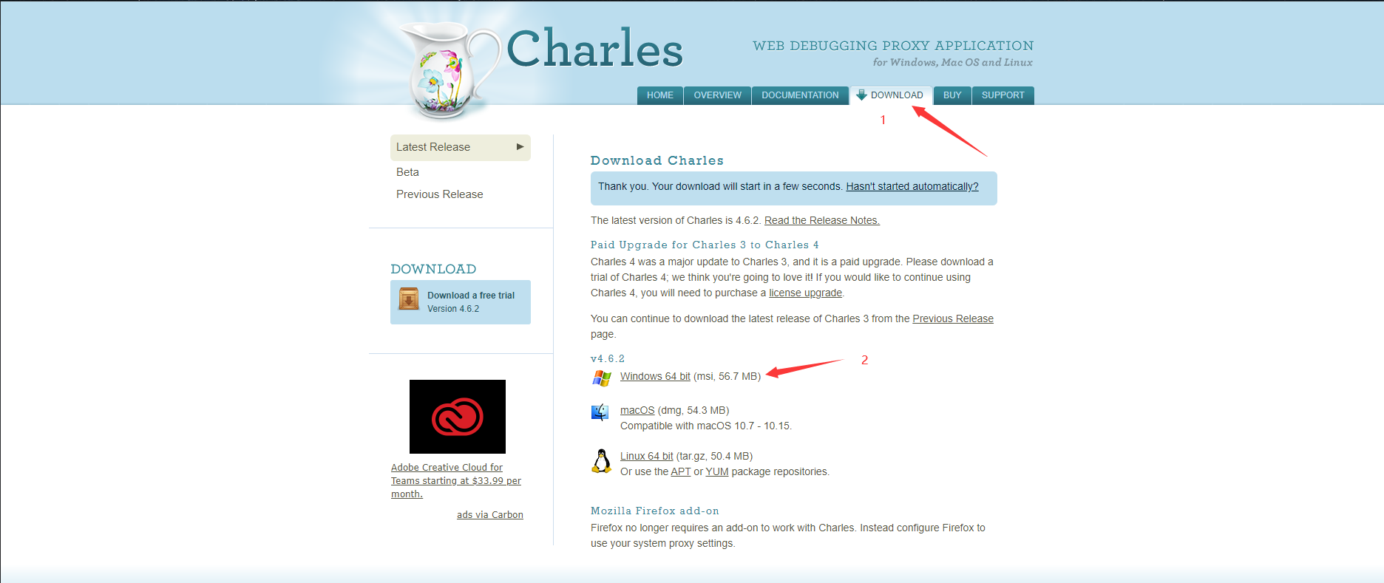Click the macOS Finder icon

point(600,412)
